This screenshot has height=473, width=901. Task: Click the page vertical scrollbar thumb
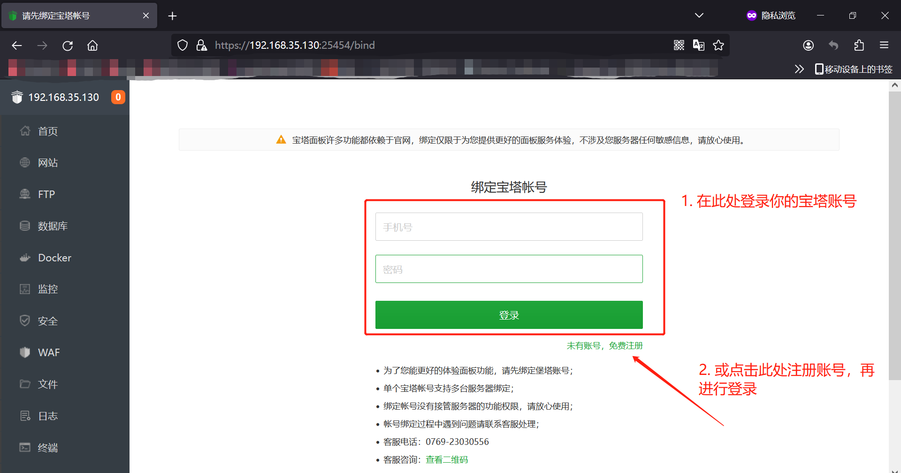click(x=894, y=236)
